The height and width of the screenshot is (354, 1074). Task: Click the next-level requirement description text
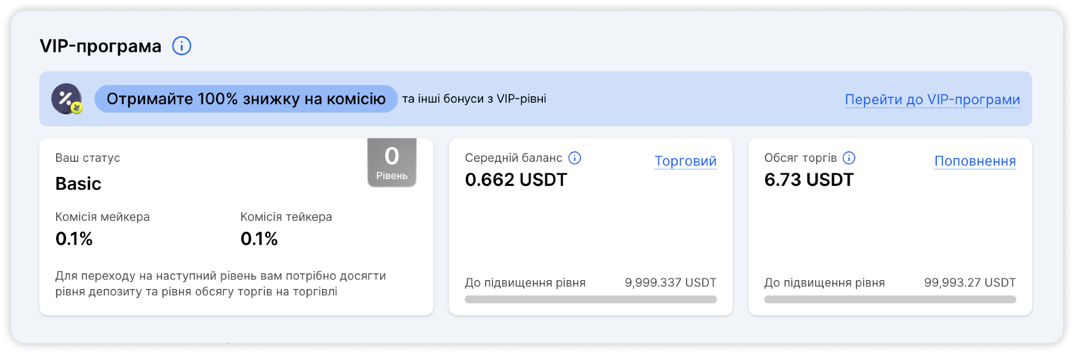pos(221,284)
